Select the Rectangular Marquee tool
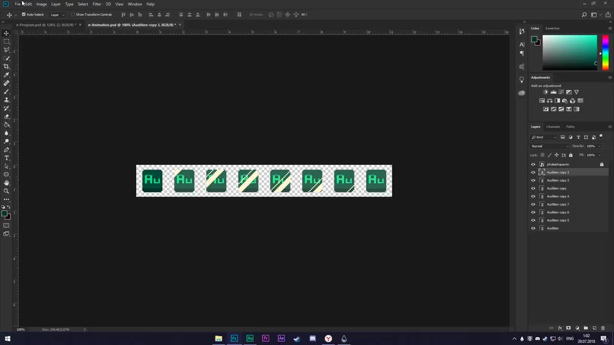 click(x=7, y=42)
